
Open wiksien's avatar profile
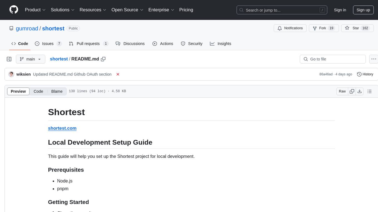[x=11, y=74]
